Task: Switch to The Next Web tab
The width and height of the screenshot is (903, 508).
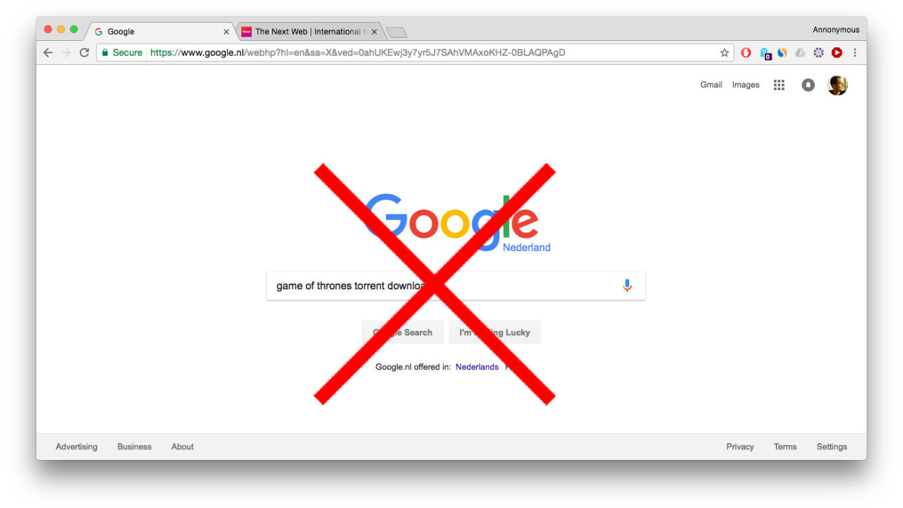Action: tap(310, 32)
